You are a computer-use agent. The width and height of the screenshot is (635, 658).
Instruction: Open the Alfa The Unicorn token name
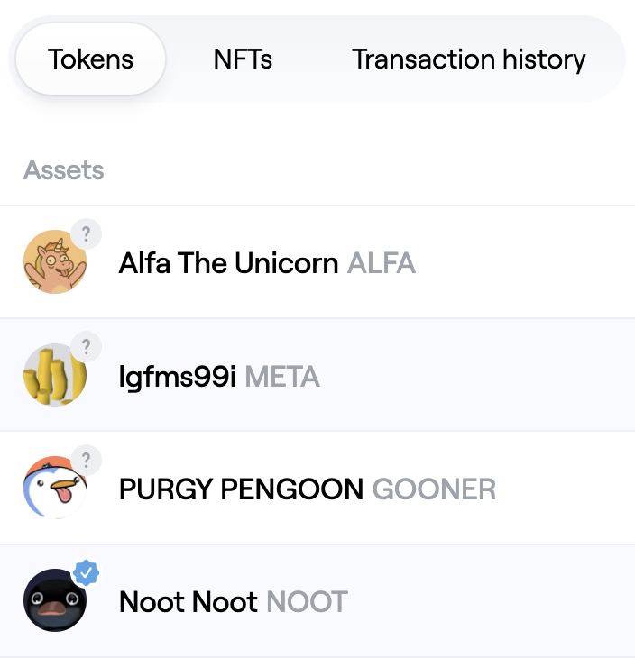pyautogui.click(x=228, y=263)
